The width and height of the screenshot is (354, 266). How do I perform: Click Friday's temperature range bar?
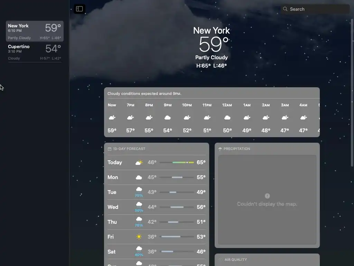[177, 237]
